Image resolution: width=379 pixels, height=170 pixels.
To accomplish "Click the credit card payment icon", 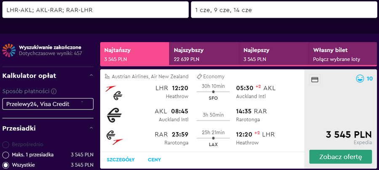I will tap(315, 80).
